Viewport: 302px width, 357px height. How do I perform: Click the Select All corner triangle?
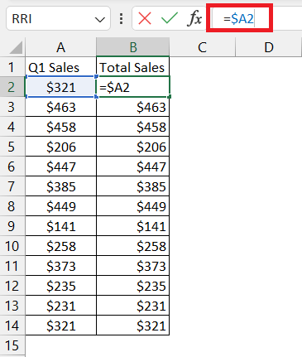pyautogui.click(x=16, y=47)
